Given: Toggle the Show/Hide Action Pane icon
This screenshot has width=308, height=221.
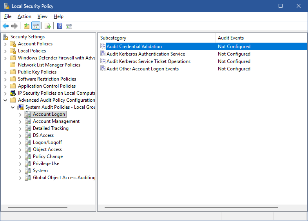Looking at the screenshot, I should 69,26.
